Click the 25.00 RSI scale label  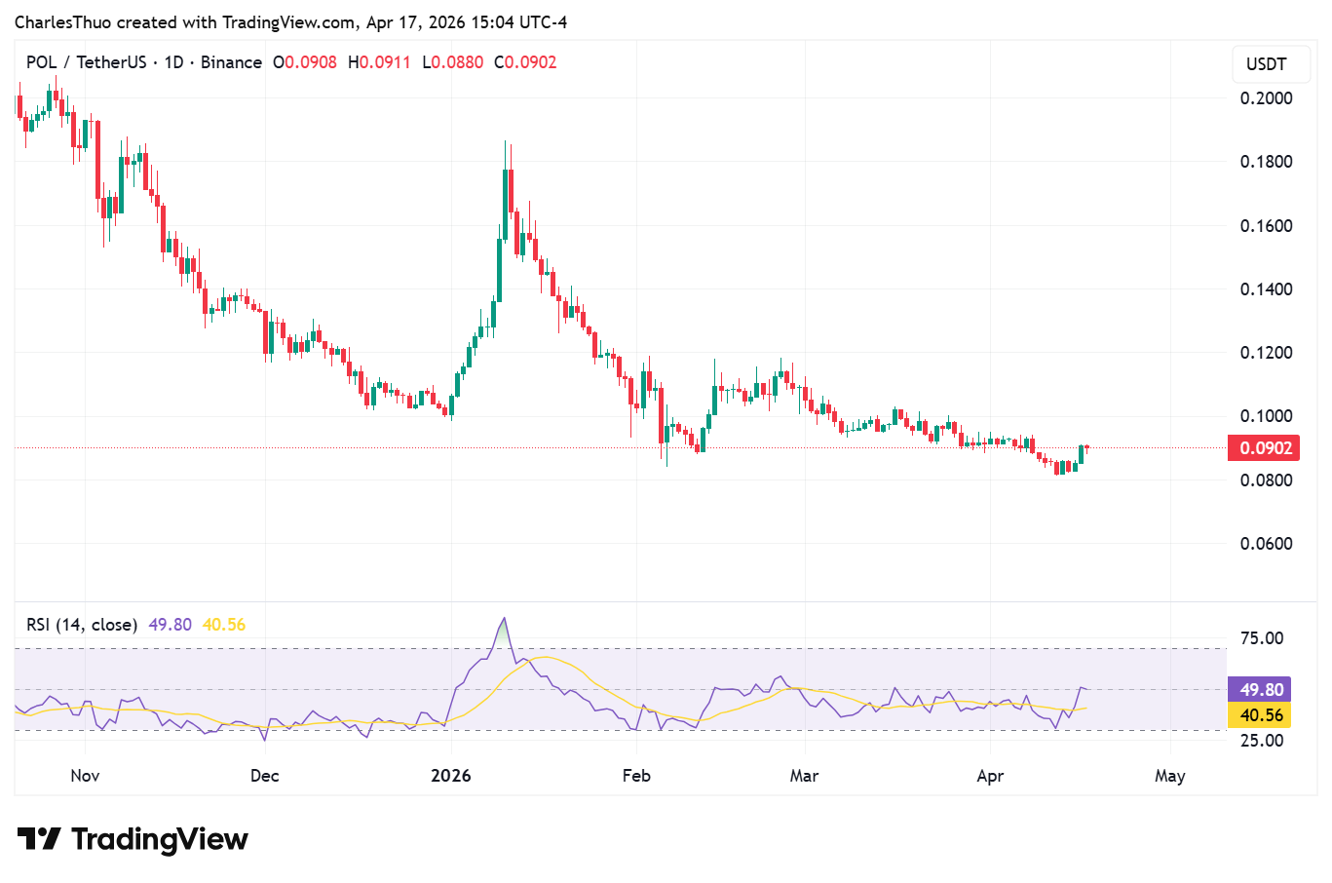pyautogui.click(x=1261, y=741)
